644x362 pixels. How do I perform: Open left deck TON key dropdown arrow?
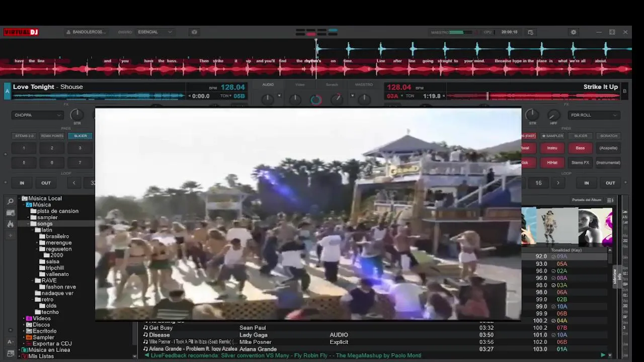click(230, 96)
